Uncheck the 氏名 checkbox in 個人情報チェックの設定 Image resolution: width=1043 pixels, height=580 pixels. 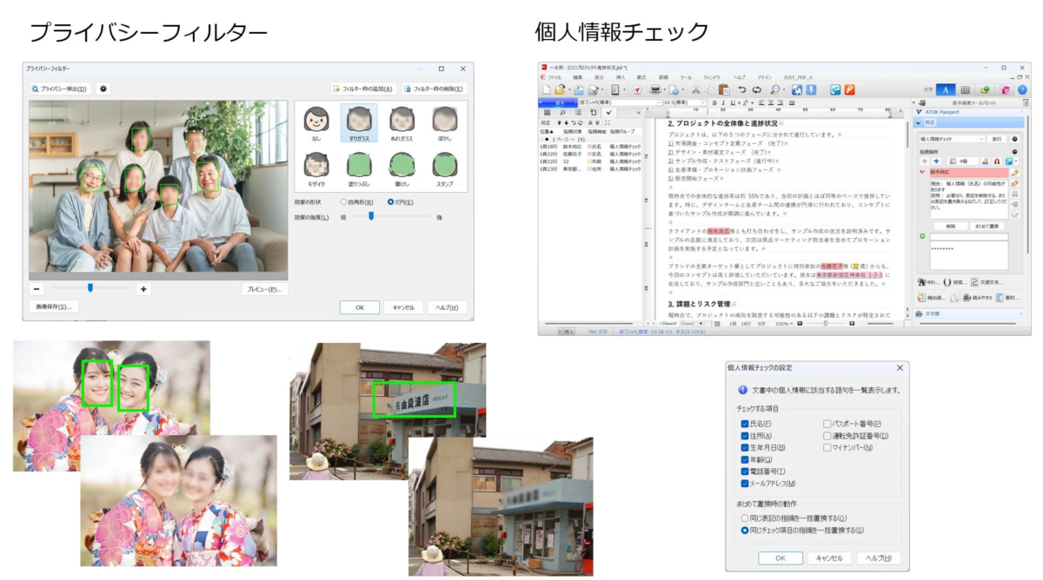(745, 424)
